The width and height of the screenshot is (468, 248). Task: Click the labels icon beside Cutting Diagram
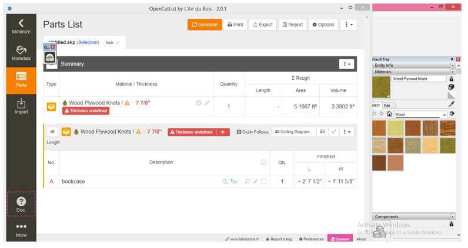[322, 131]
